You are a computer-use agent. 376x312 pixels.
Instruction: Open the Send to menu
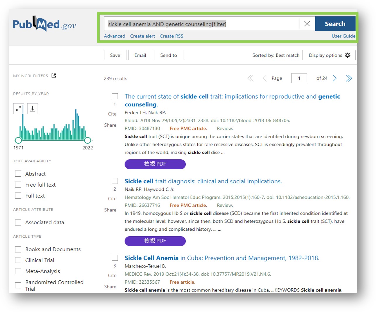coord(169,55)
